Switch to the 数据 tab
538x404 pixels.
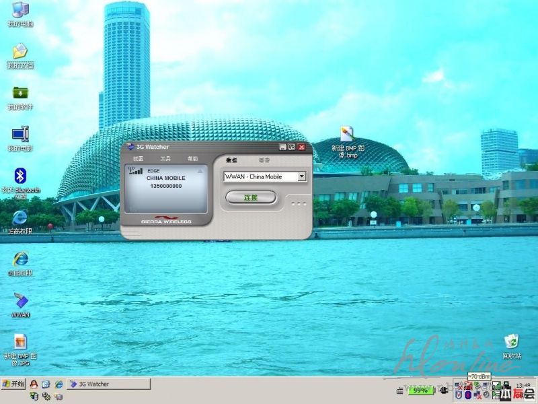click(231, 160)
